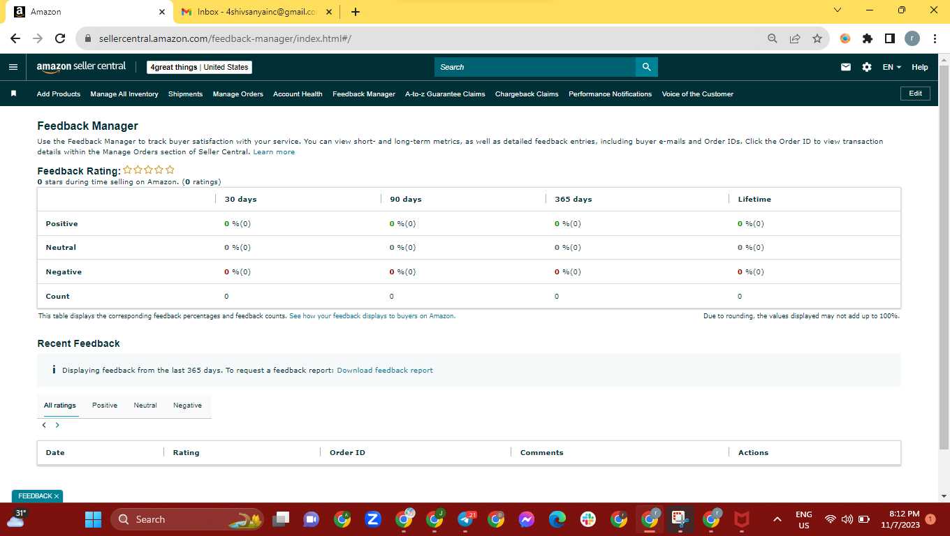The height and width of the screenshot is (536, 950).
Task: Go back using browser back arrow
Action: tap(15, 39)
